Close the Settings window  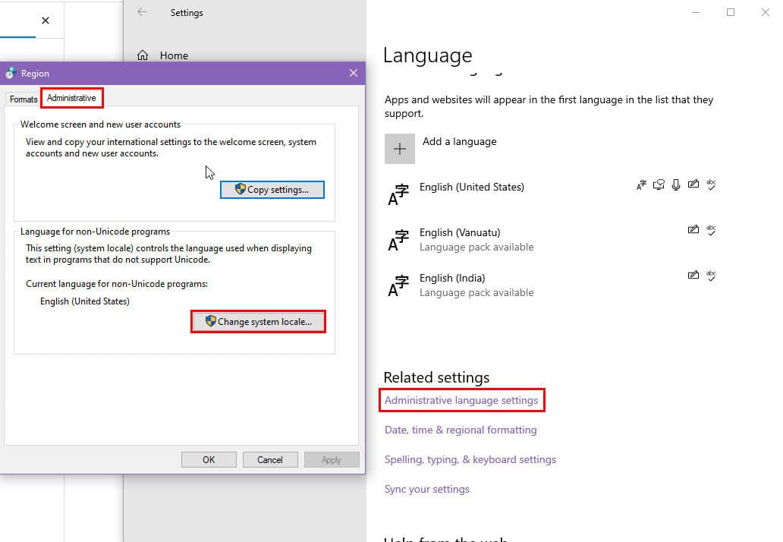pyautogui.click(x=765, y=12)
